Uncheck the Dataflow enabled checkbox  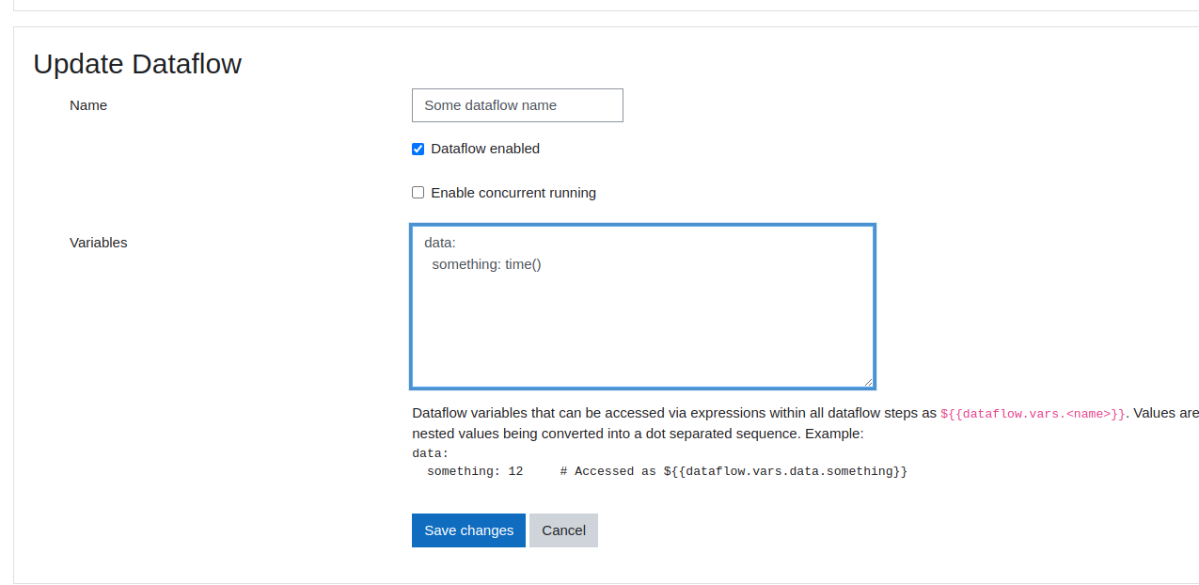tap(418, 149)
